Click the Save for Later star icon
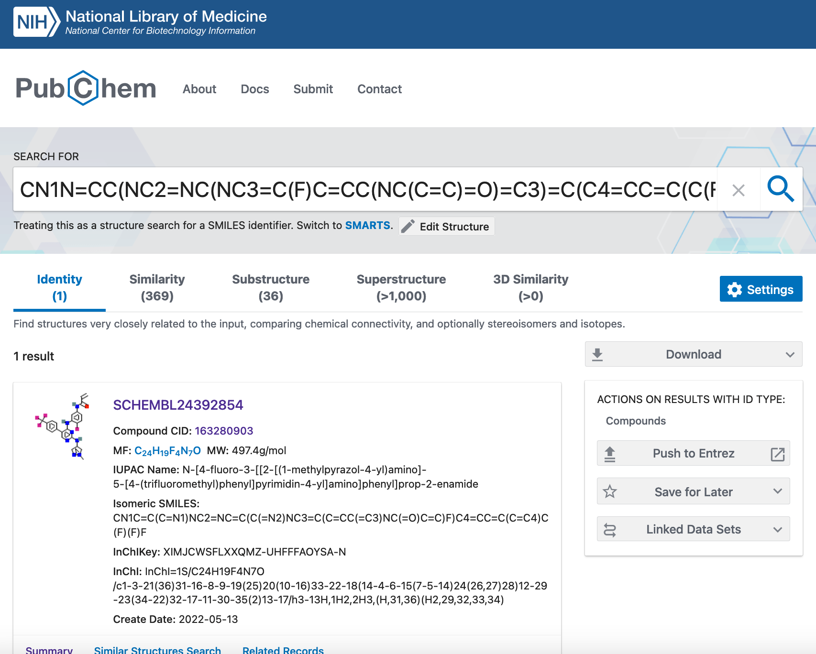The width and height of the screenshot is (816, 654). pos(610,491)
